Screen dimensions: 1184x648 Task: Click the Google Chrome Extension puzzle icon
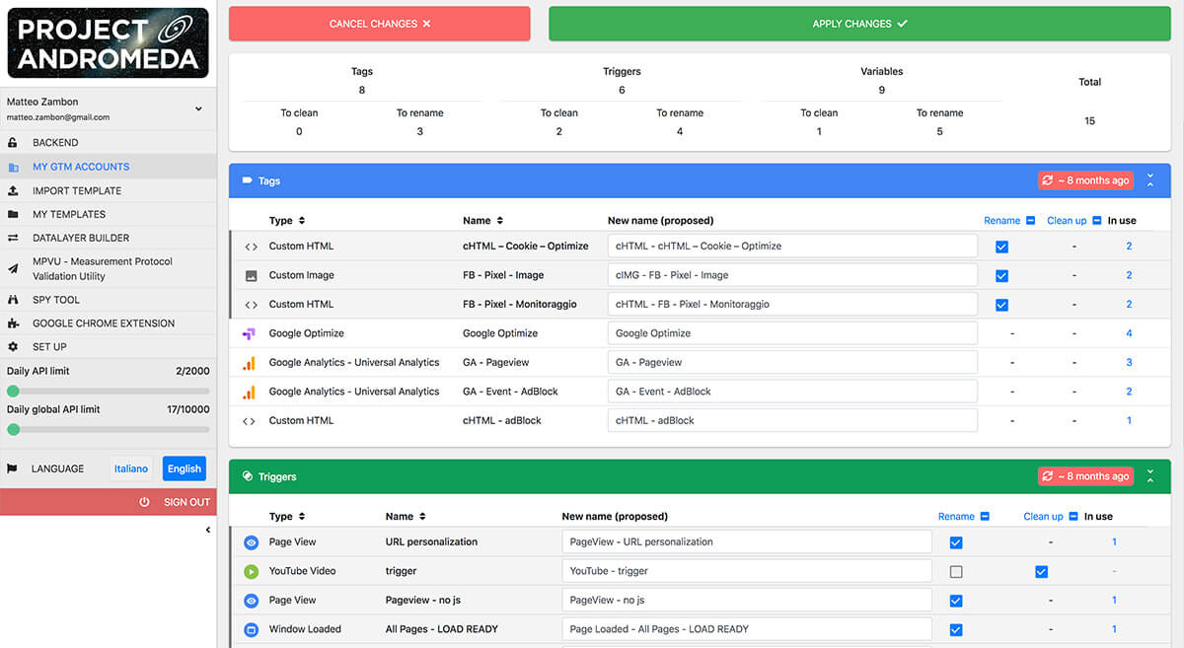point(13,324)
